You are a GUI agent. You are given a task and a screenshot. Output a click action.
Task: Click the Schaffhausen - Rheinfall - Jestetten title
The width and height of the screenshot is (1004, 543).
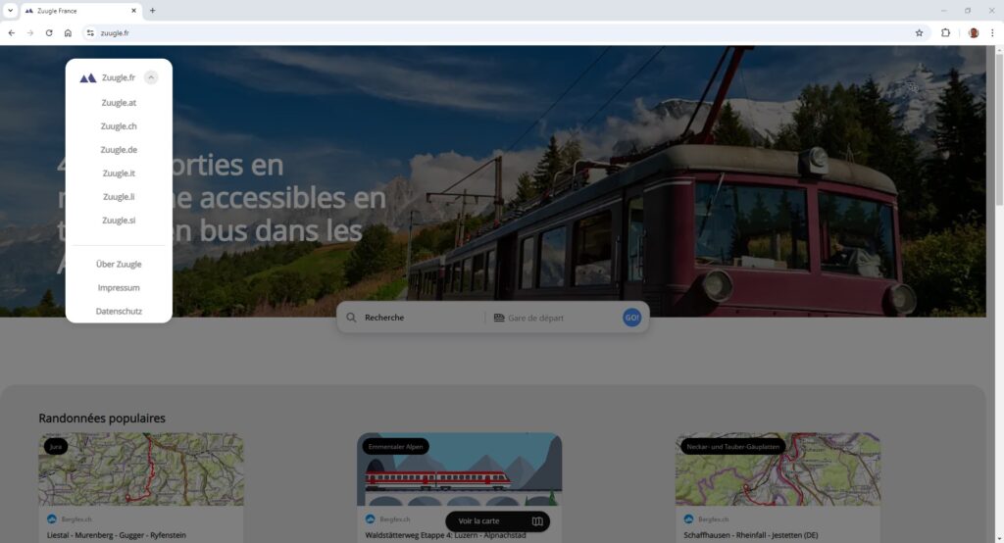click(x=750, y=535)
